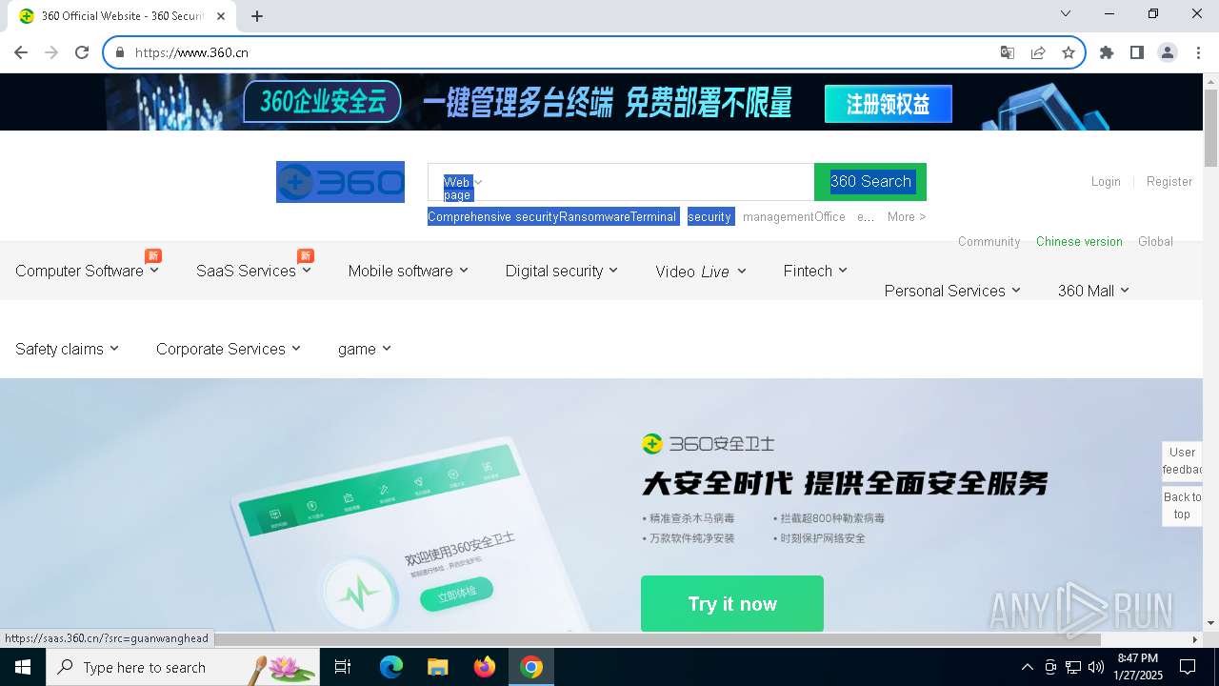
Task: Open the Extensions puzzle icon
Action: (1107, 52)
